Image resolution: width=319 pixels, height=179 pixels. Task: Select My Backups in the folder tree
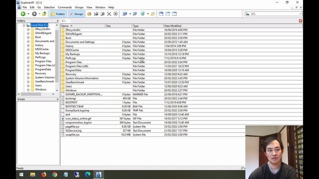click(42, 53)
